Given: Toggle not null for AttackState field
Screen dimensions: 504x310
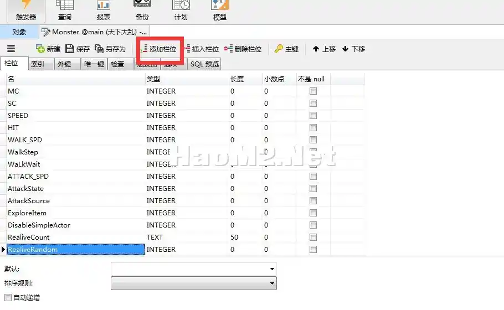Looking at the screenshot, I should coord(313,189).
